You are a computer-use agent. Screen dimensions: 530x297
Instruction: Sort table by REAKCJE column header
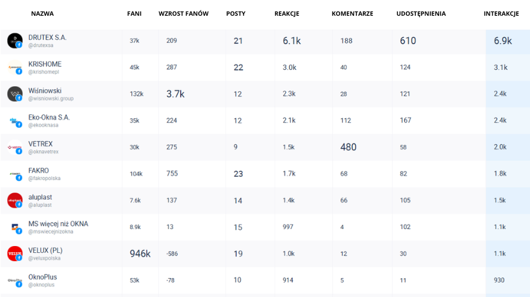[287, 14]
